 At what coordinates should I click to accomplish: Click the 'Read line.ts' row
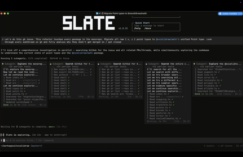206,75
